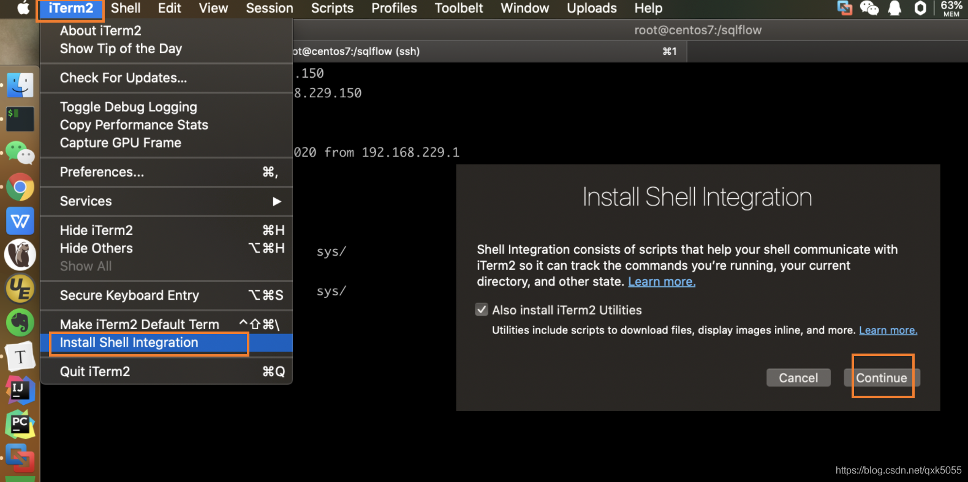Expand the Services submenu
The image size is (968, 482).
pyautogui.click(x=167, y=201)
